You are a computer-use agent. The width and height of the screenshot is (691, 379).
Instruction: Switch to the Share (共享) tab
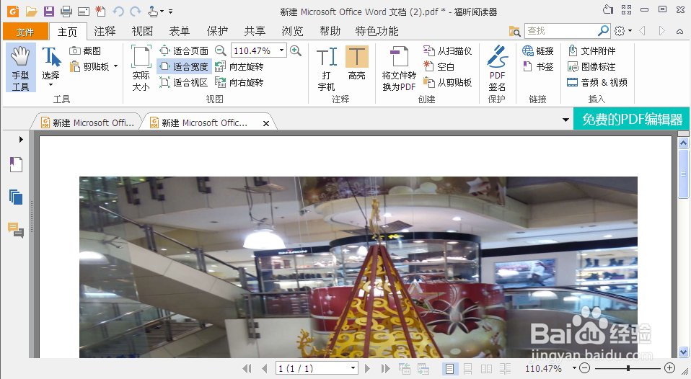pos(255,31)
